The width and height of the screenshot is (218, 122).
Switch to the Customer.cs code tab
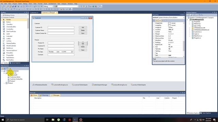pyautogui.click(x=34, y=13)
